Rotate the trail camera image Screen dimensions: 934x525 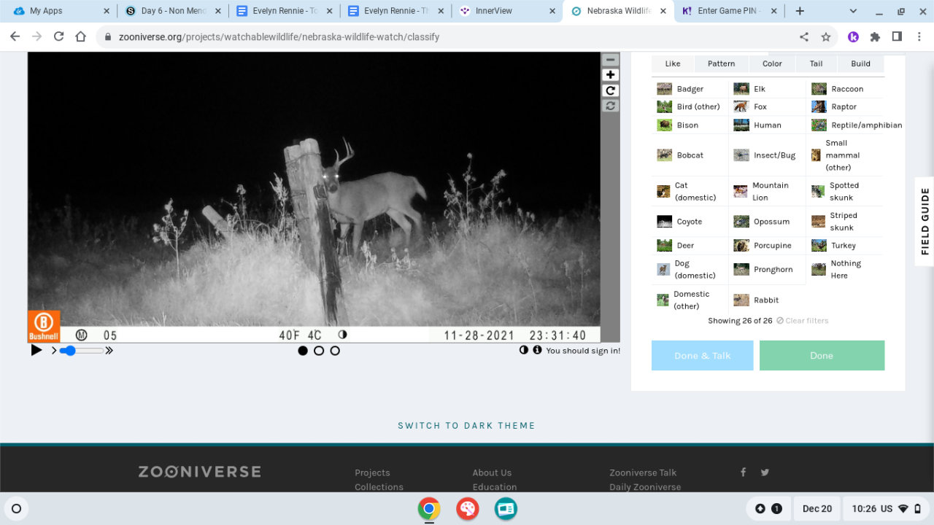(x=611, y=90)
